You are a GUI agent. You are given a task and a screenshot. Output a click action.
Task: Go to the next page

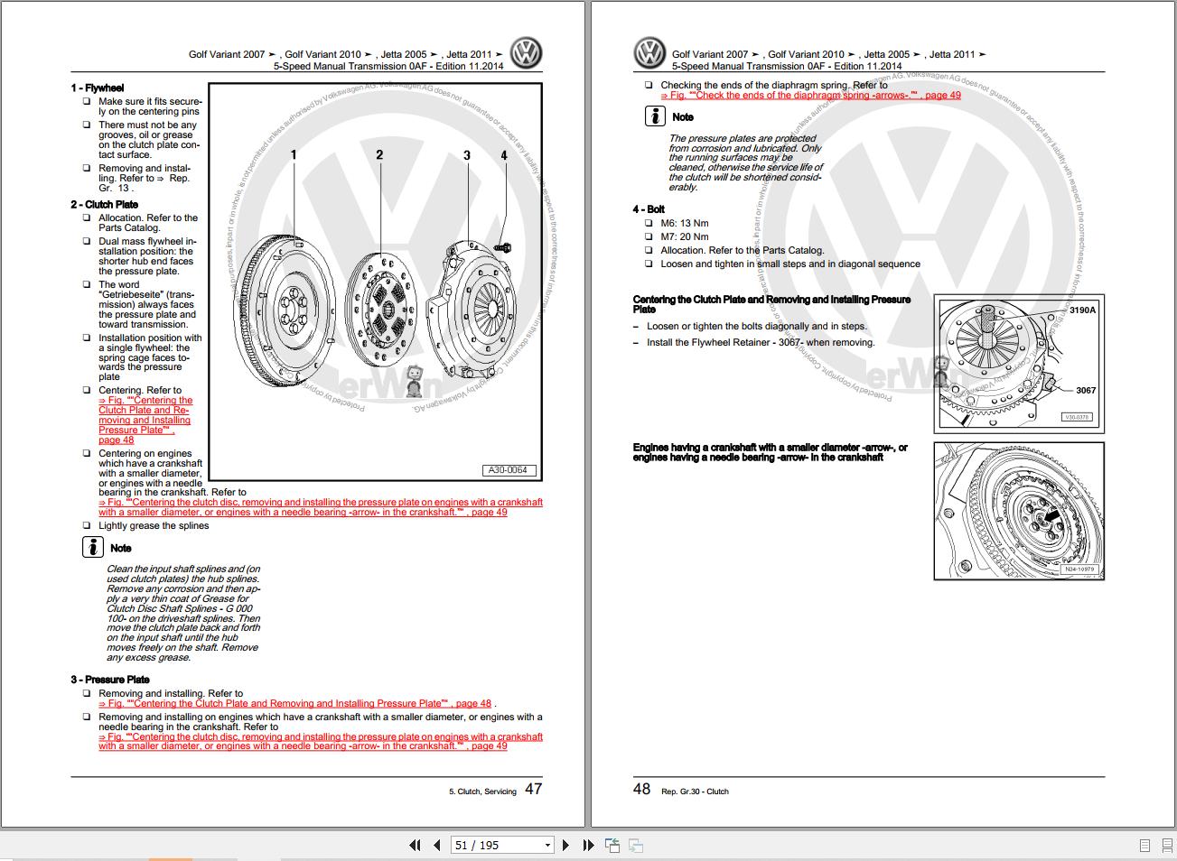(x=565, y=846)
